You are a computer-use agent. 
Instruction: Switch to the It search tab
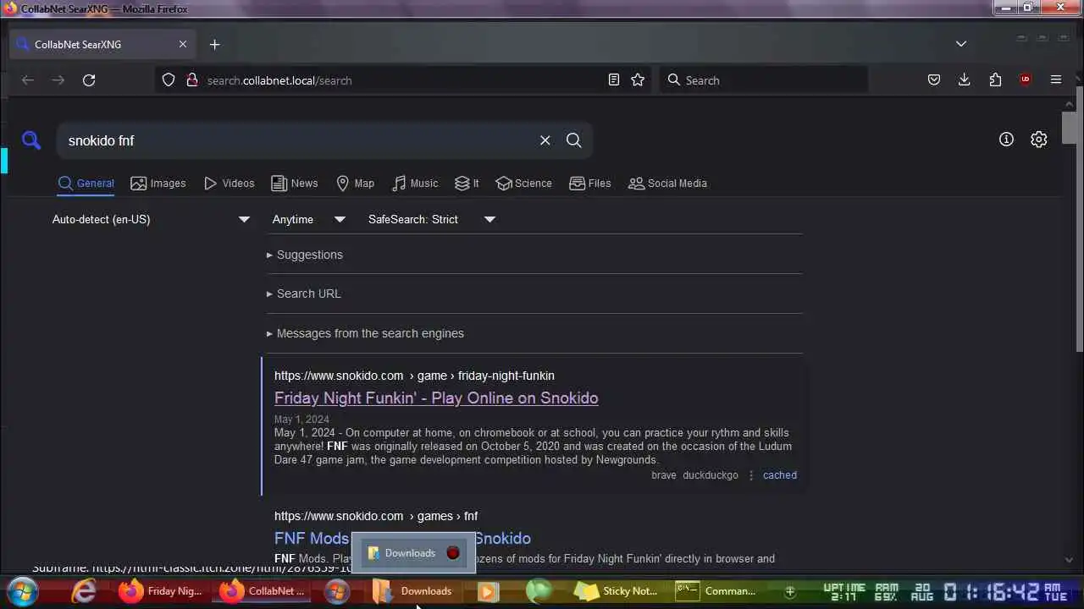pyautogui.click(x=467, y=183)
